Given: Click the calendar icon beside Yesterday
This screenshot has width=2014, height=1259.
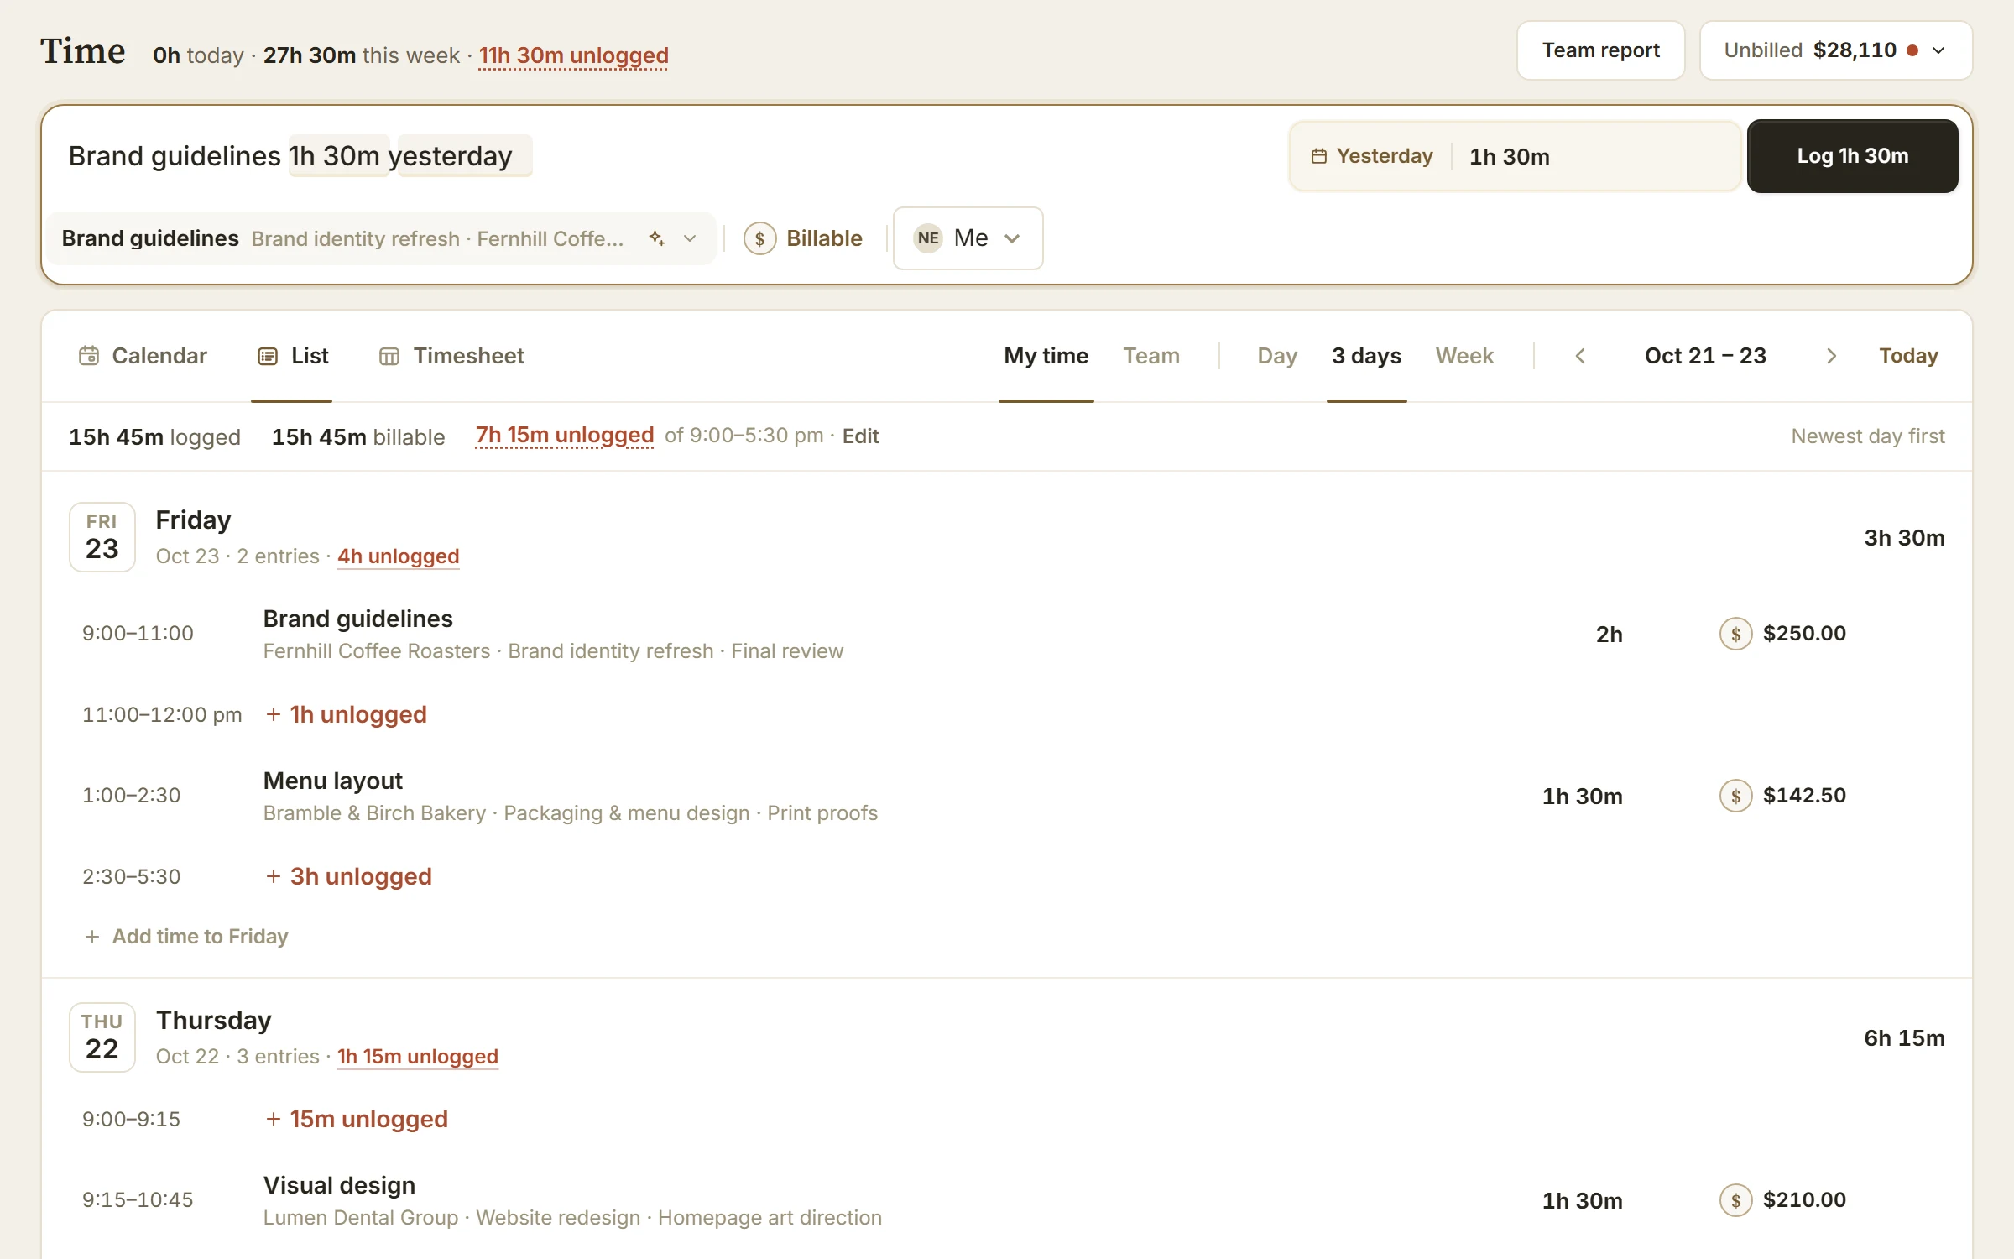Looking at the screenshot, I should (x=1319, y=156).
